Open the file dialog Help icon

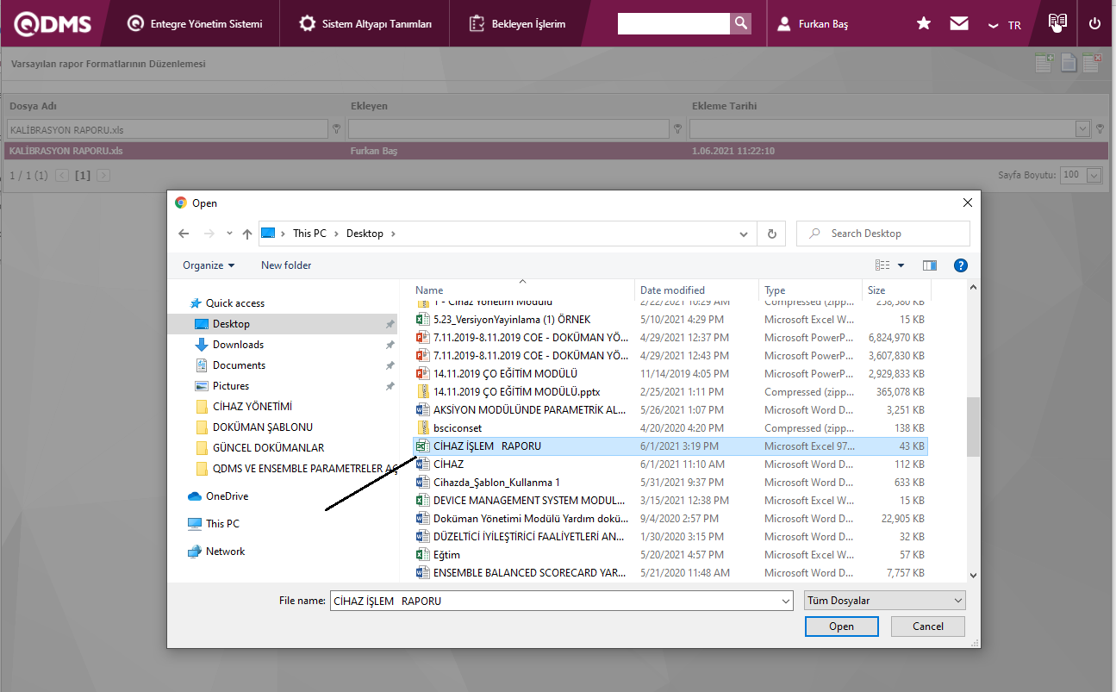pos(961,265)
